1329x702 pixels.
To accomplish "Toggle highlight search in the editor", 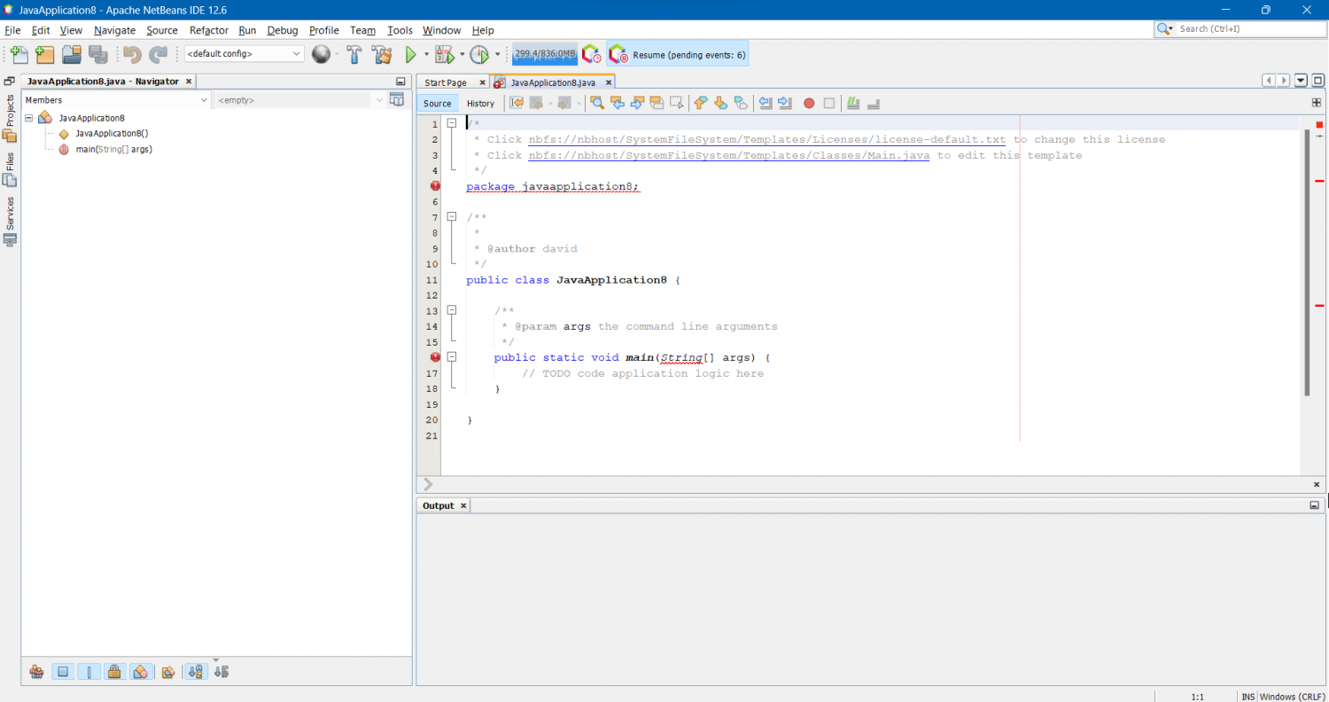I will pos(657,104).
